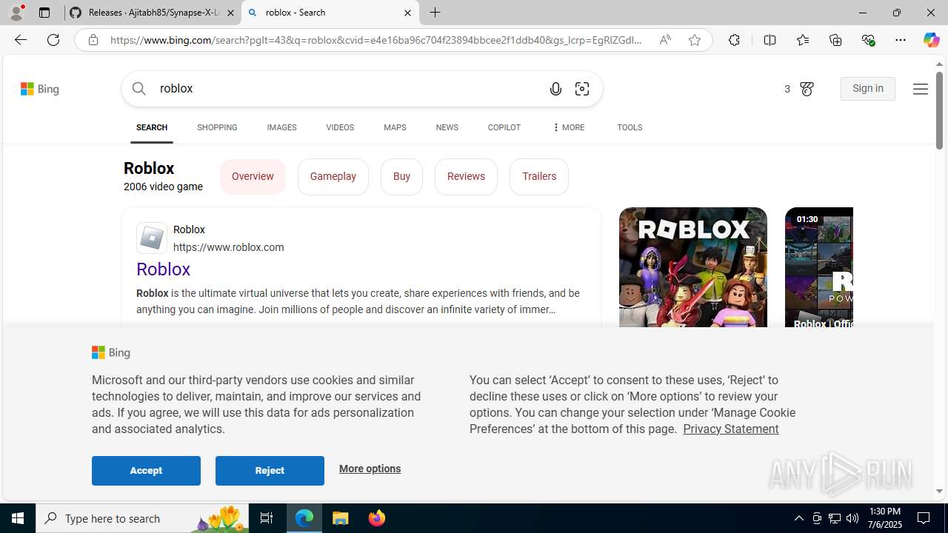Viewport: 948px width, 533px height.
Task: Select the Reviews pill
Action: pyautogui.click(x=466, y=176)
